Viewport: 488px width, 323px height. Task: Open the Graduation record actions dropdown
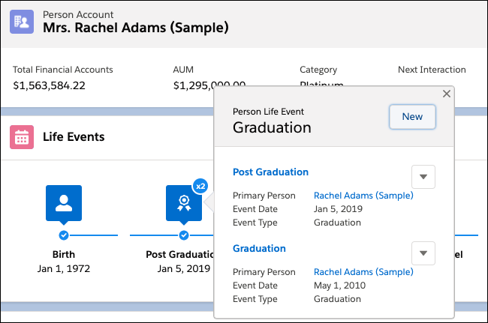pyautogui.click(x=423, y=253)
